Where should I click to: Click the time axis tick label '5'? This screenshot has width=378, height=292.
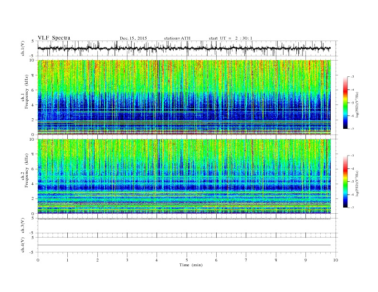[187, 260]
